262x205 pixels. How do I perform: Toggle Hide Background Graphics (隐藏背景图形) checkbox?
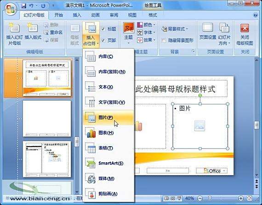[x=164, y=40]
